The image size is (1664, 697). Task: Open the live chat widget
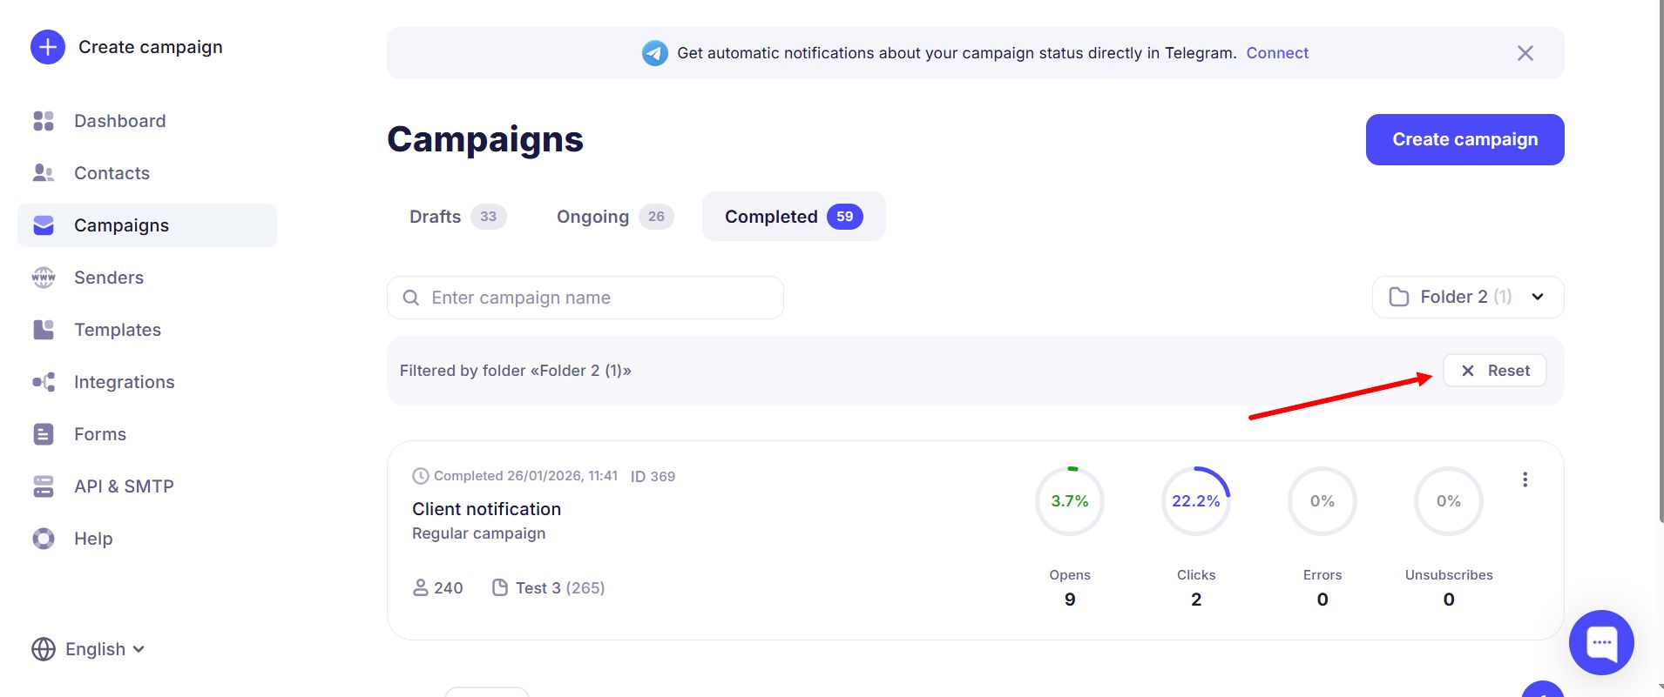click(x=1600, y=642)
